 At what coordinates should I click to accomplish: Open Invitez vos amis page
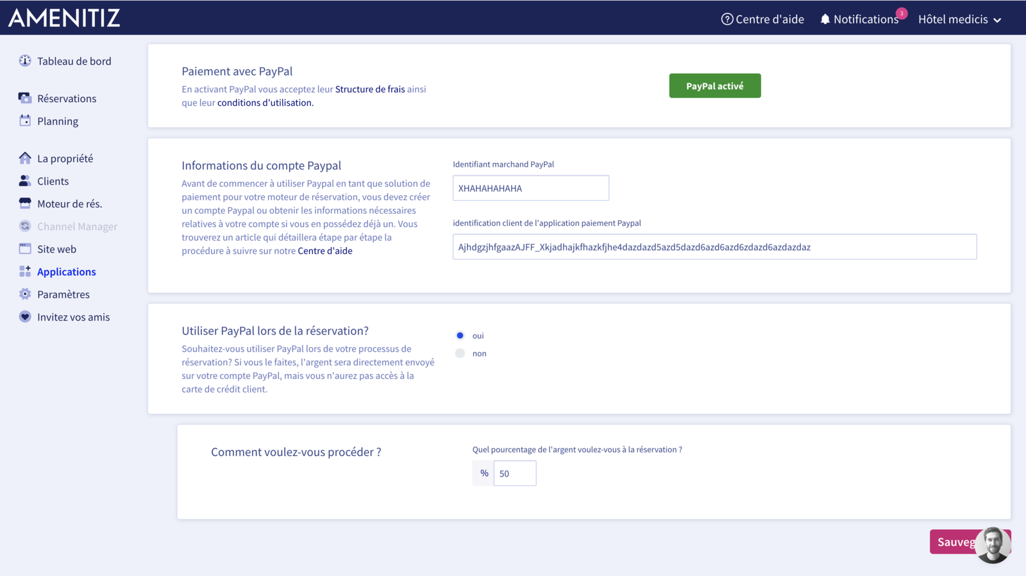tap(73, 317)
